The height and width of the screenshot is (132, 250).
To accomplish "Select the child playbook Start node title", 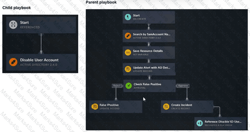I will 25,23.
